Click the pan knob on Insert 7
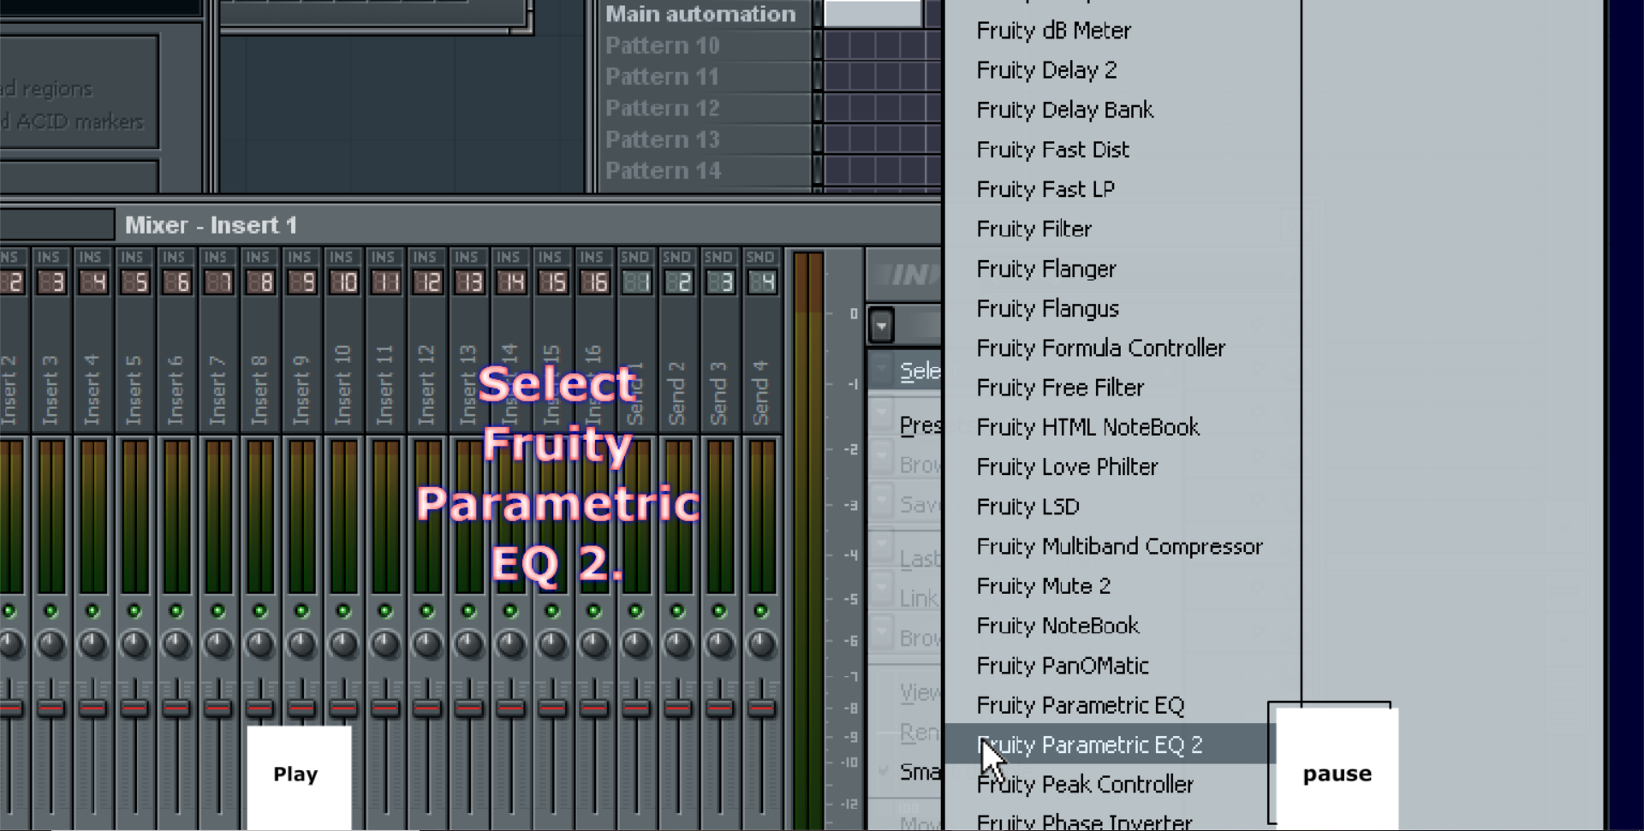The image size is (1644, 831). (x=217, y=644)
